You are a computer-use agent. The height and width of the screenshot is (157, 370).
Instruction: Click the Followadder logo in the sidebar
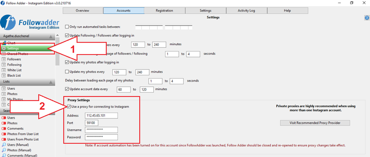[30, 23]
